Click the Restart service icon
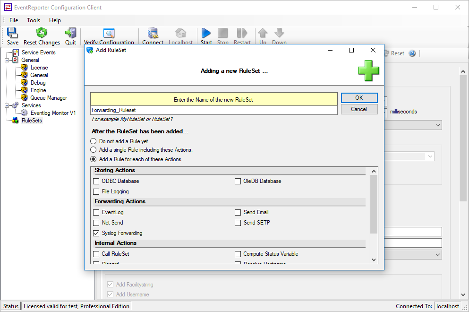Image resolution: width=469 pixels, height=312 pixels. (x=242, y=33)
